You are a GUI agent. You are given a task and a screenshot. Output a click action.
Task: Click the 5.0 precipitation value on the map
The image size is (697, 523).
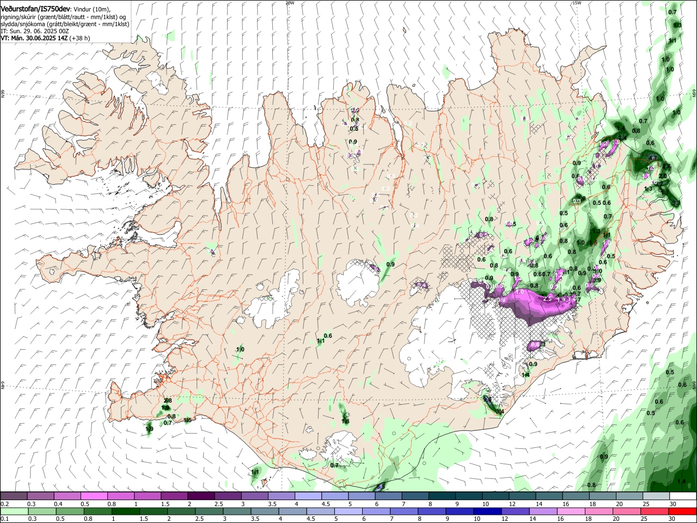(x=487, y=399)
